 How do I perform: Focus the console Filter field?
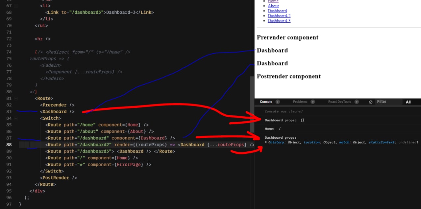pyautogui.click(x=388, y=102)
